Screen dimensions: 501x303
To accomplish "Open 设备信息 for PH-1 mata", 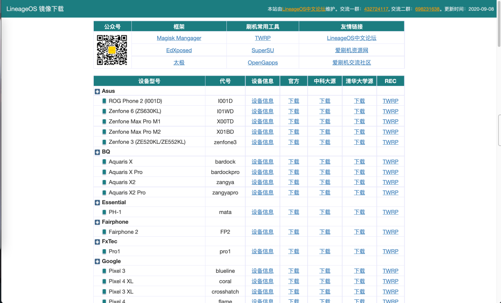I will pos(262,212).
